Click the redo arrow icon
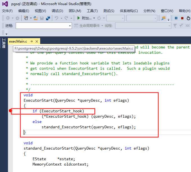 point(66,18)
